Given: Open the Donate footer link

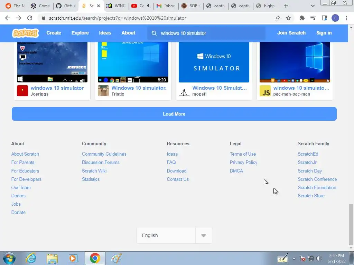Looking at the screenshot, I should [18, 212].
